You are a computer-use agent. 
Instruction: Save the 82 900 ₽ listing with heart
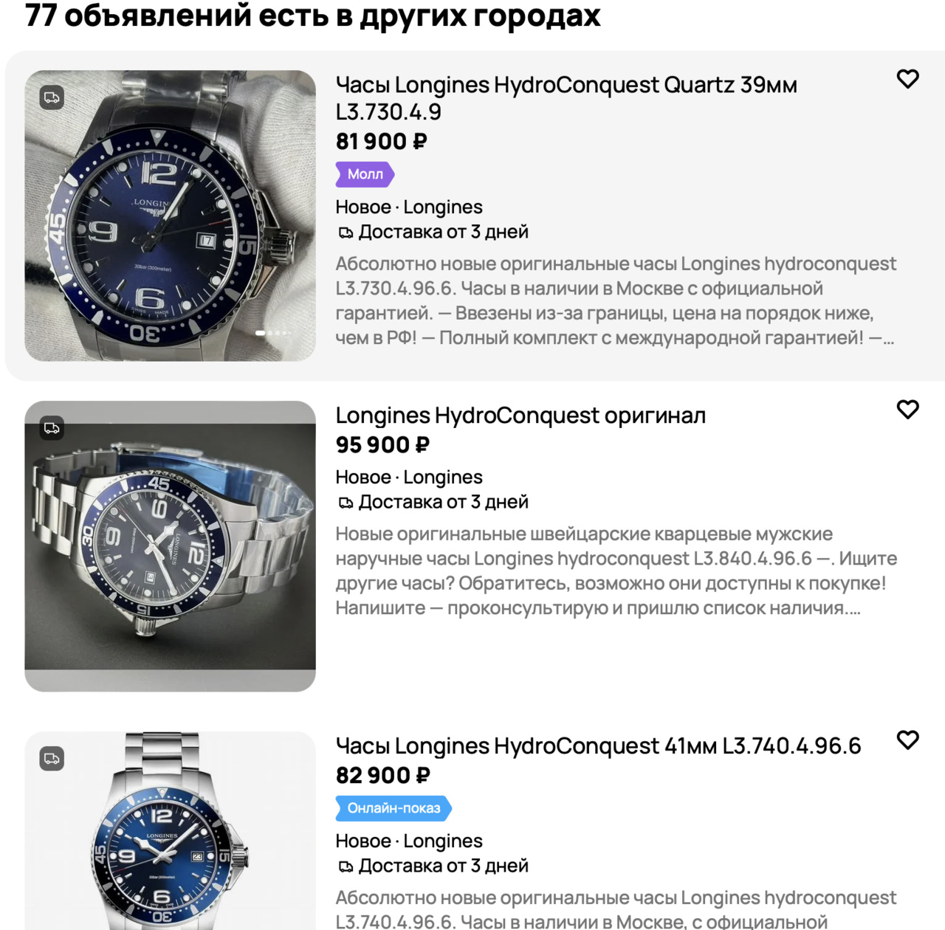907,740
